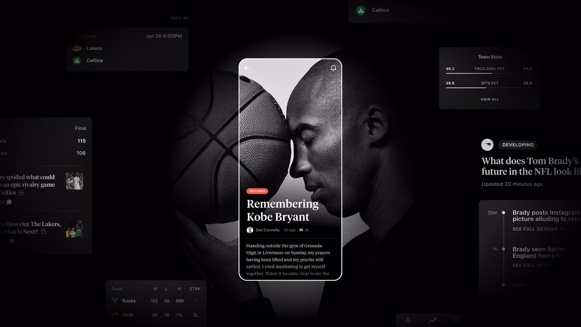The height and width of the screenshot is (327, 581).
Task: Select the 1h timeline dot
Action: pyautogui.click(x=503, y=249)
